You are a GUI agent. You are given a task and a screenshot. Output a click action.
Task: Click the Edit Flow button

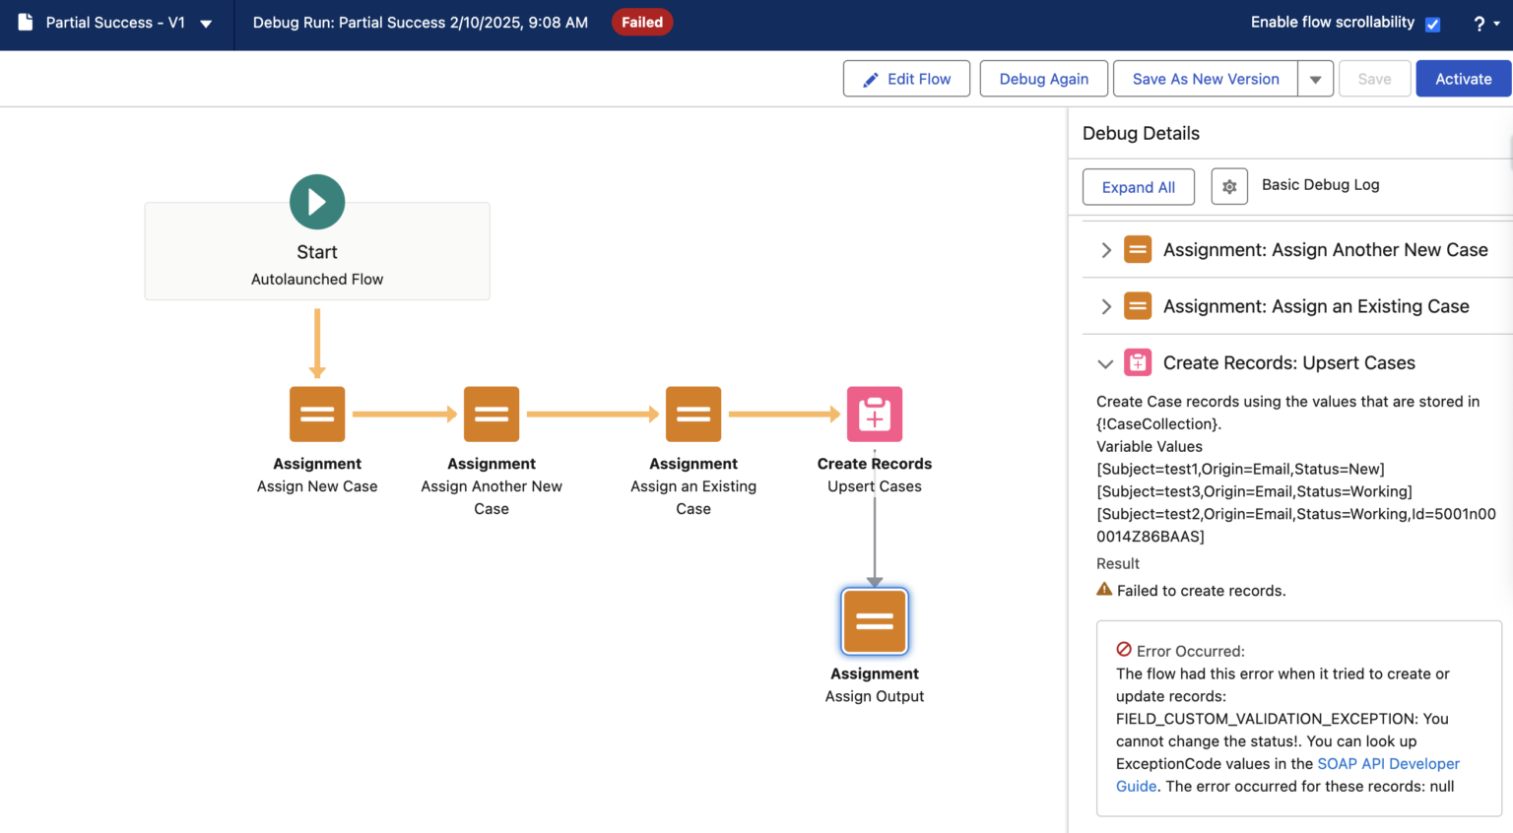[906, 78]
